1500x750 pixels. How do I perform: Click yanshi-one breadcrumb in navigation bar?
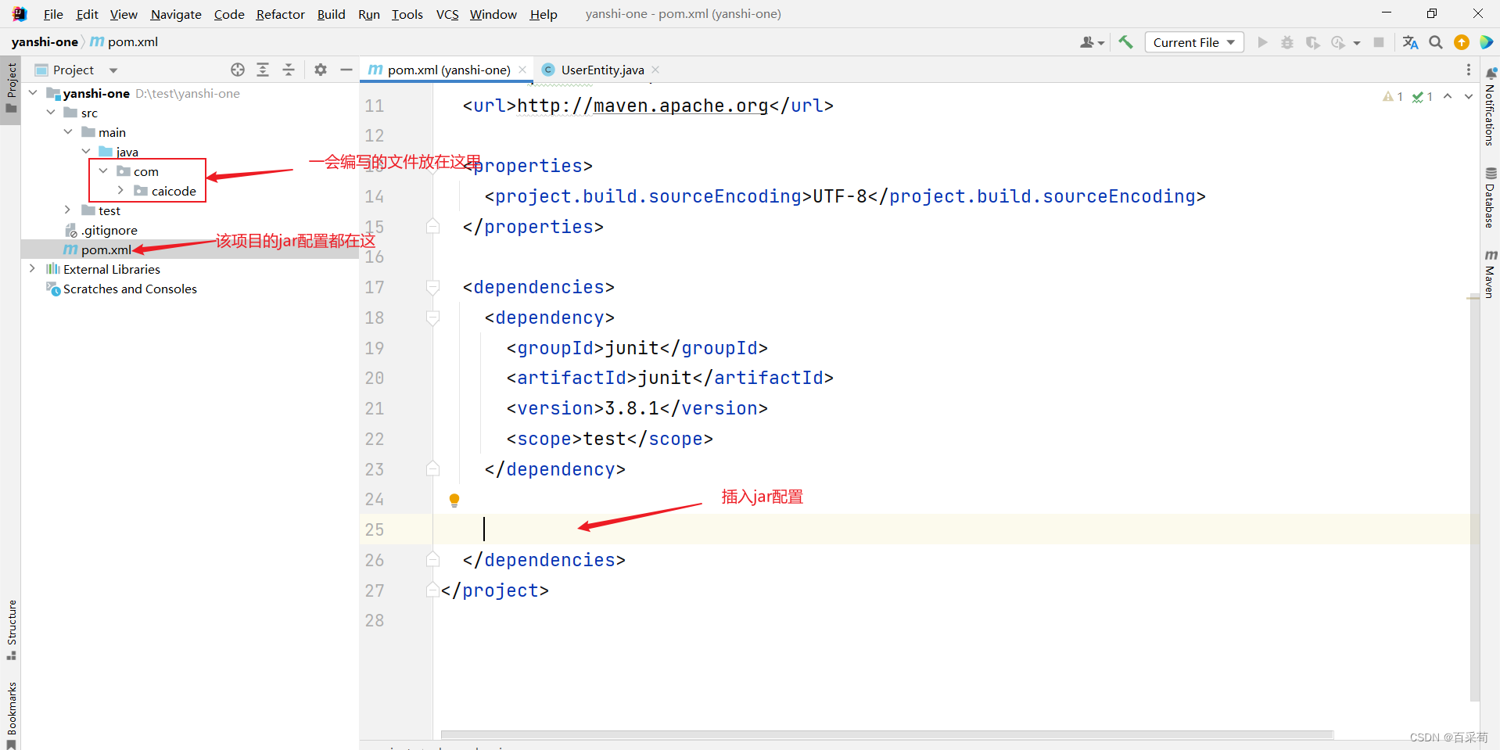45,42
